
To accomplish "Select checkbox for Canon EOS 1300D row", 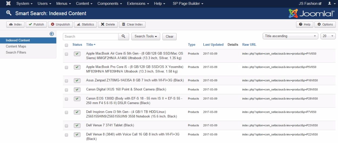I will [67, 99].
